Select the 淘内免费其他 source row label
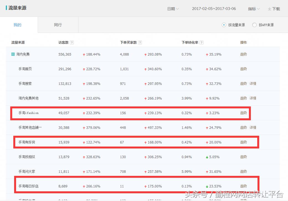This screenshot has width=288, height=201. [x=28, y=98]
